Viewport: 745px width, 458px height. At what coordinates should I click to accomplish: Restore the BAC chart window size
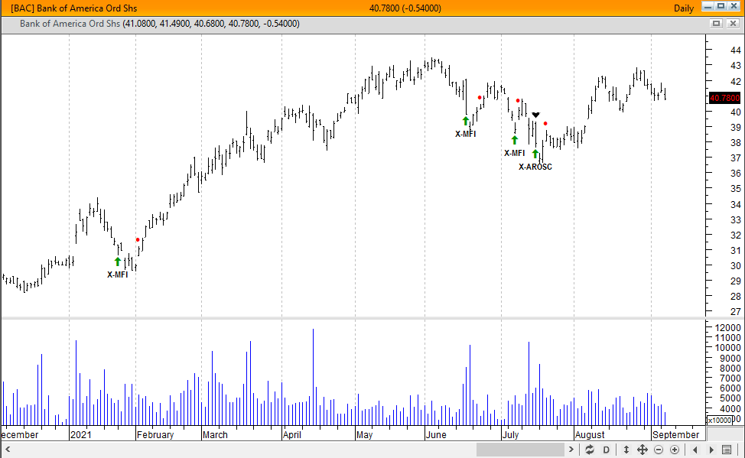[721, 7]
